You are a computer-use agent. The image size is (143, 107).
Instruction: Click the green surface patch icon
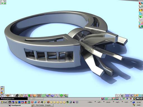44,96
